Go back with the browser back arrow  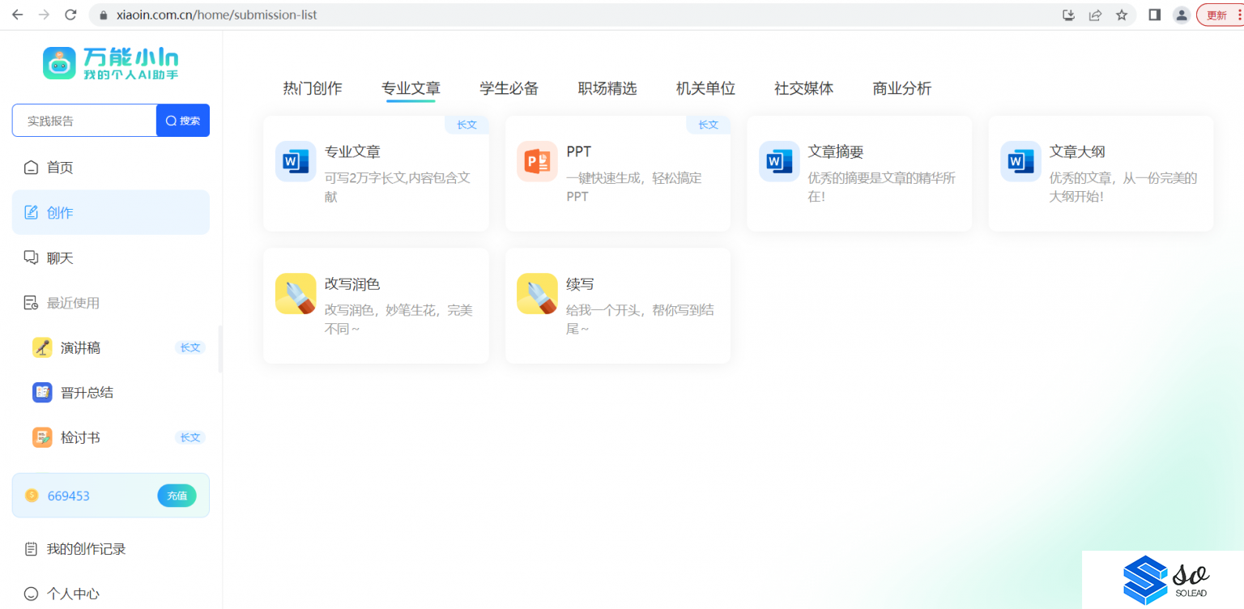coord(17,15)
